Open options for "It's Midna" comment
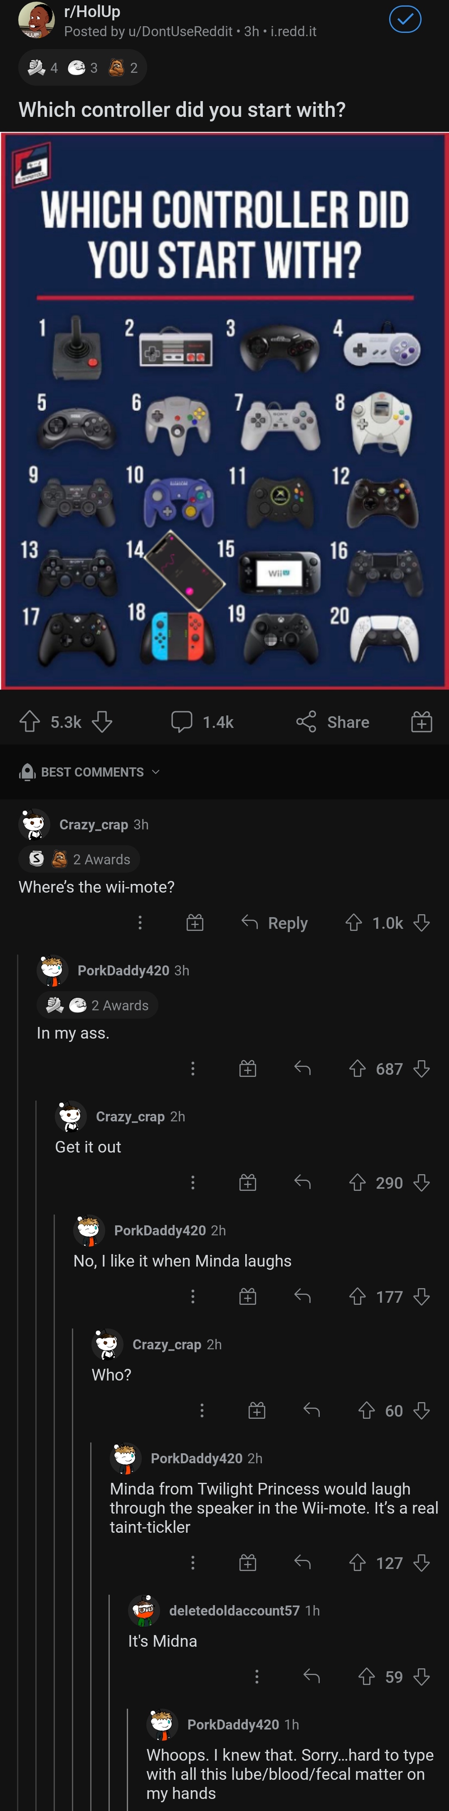449x1811 pixels. pos(257,1677)
